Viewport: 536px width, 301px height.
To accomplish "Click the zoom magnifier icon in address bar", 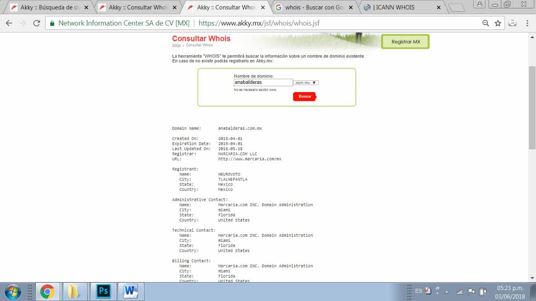I will 486,23.
